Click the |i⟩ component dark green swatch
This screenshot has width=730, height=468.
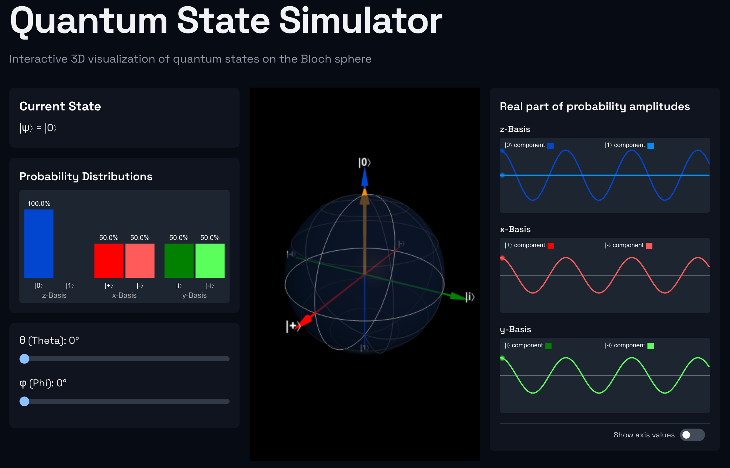point(548,346)
